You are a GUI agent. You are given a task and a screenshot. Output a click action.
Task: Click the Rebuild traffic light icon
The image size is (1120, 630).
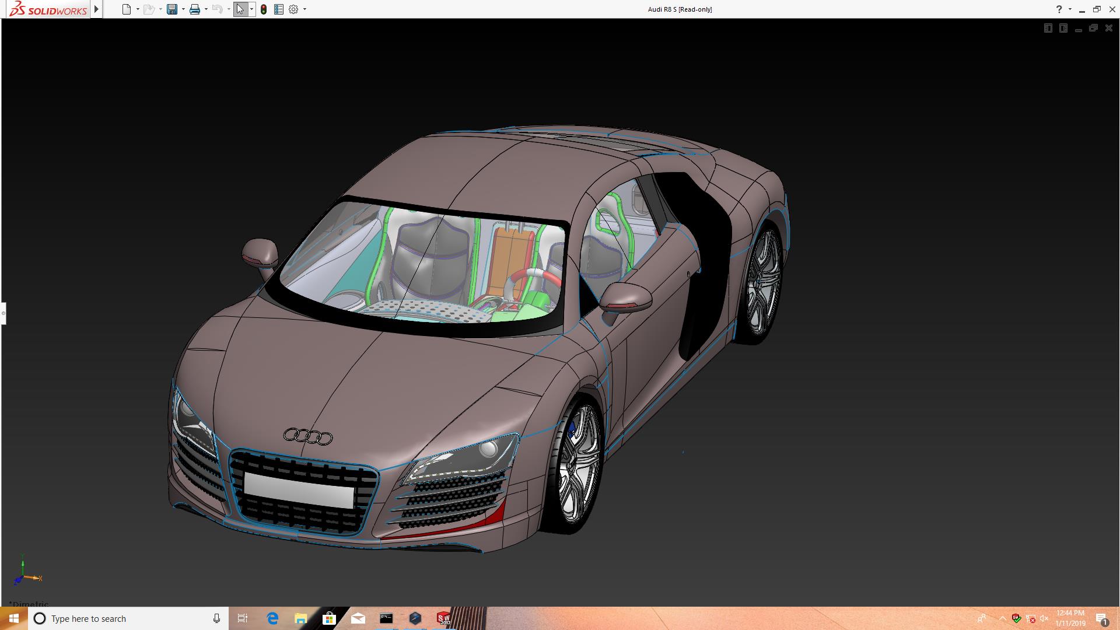[264, 9]
